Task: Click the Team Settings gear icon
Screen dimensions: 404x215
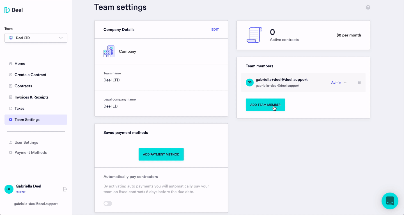Action: click(11, 120)
